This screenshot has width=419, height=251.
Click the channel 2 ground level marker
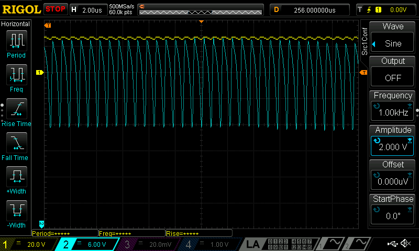click(41, 224)
